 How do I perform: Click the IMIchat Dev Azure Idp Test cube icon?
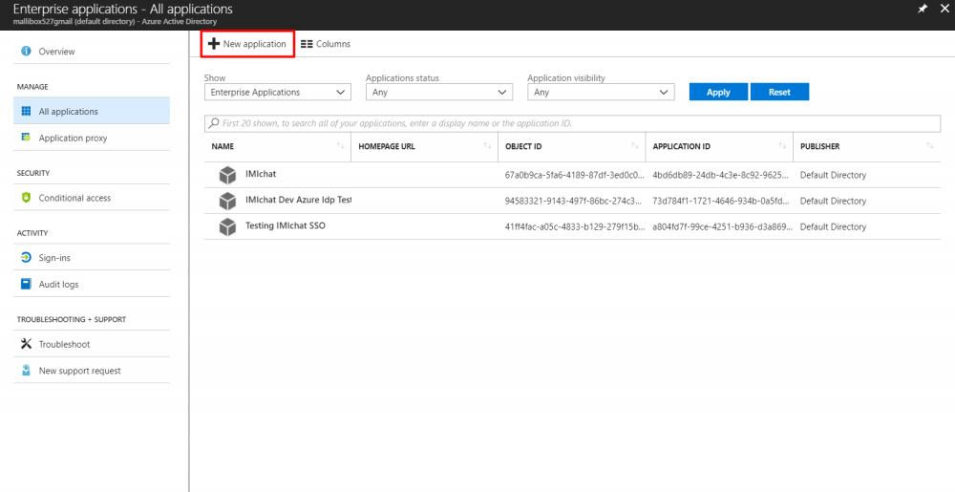click(x=228, y=201)
